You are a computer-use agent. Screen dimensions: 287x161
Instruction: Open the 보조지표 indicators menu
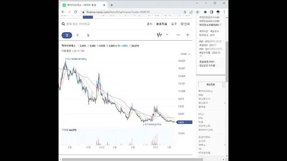[161, 24]
